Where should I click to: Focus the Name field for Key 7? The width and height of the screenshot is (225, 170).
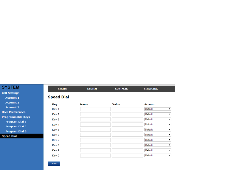point(95,140)
